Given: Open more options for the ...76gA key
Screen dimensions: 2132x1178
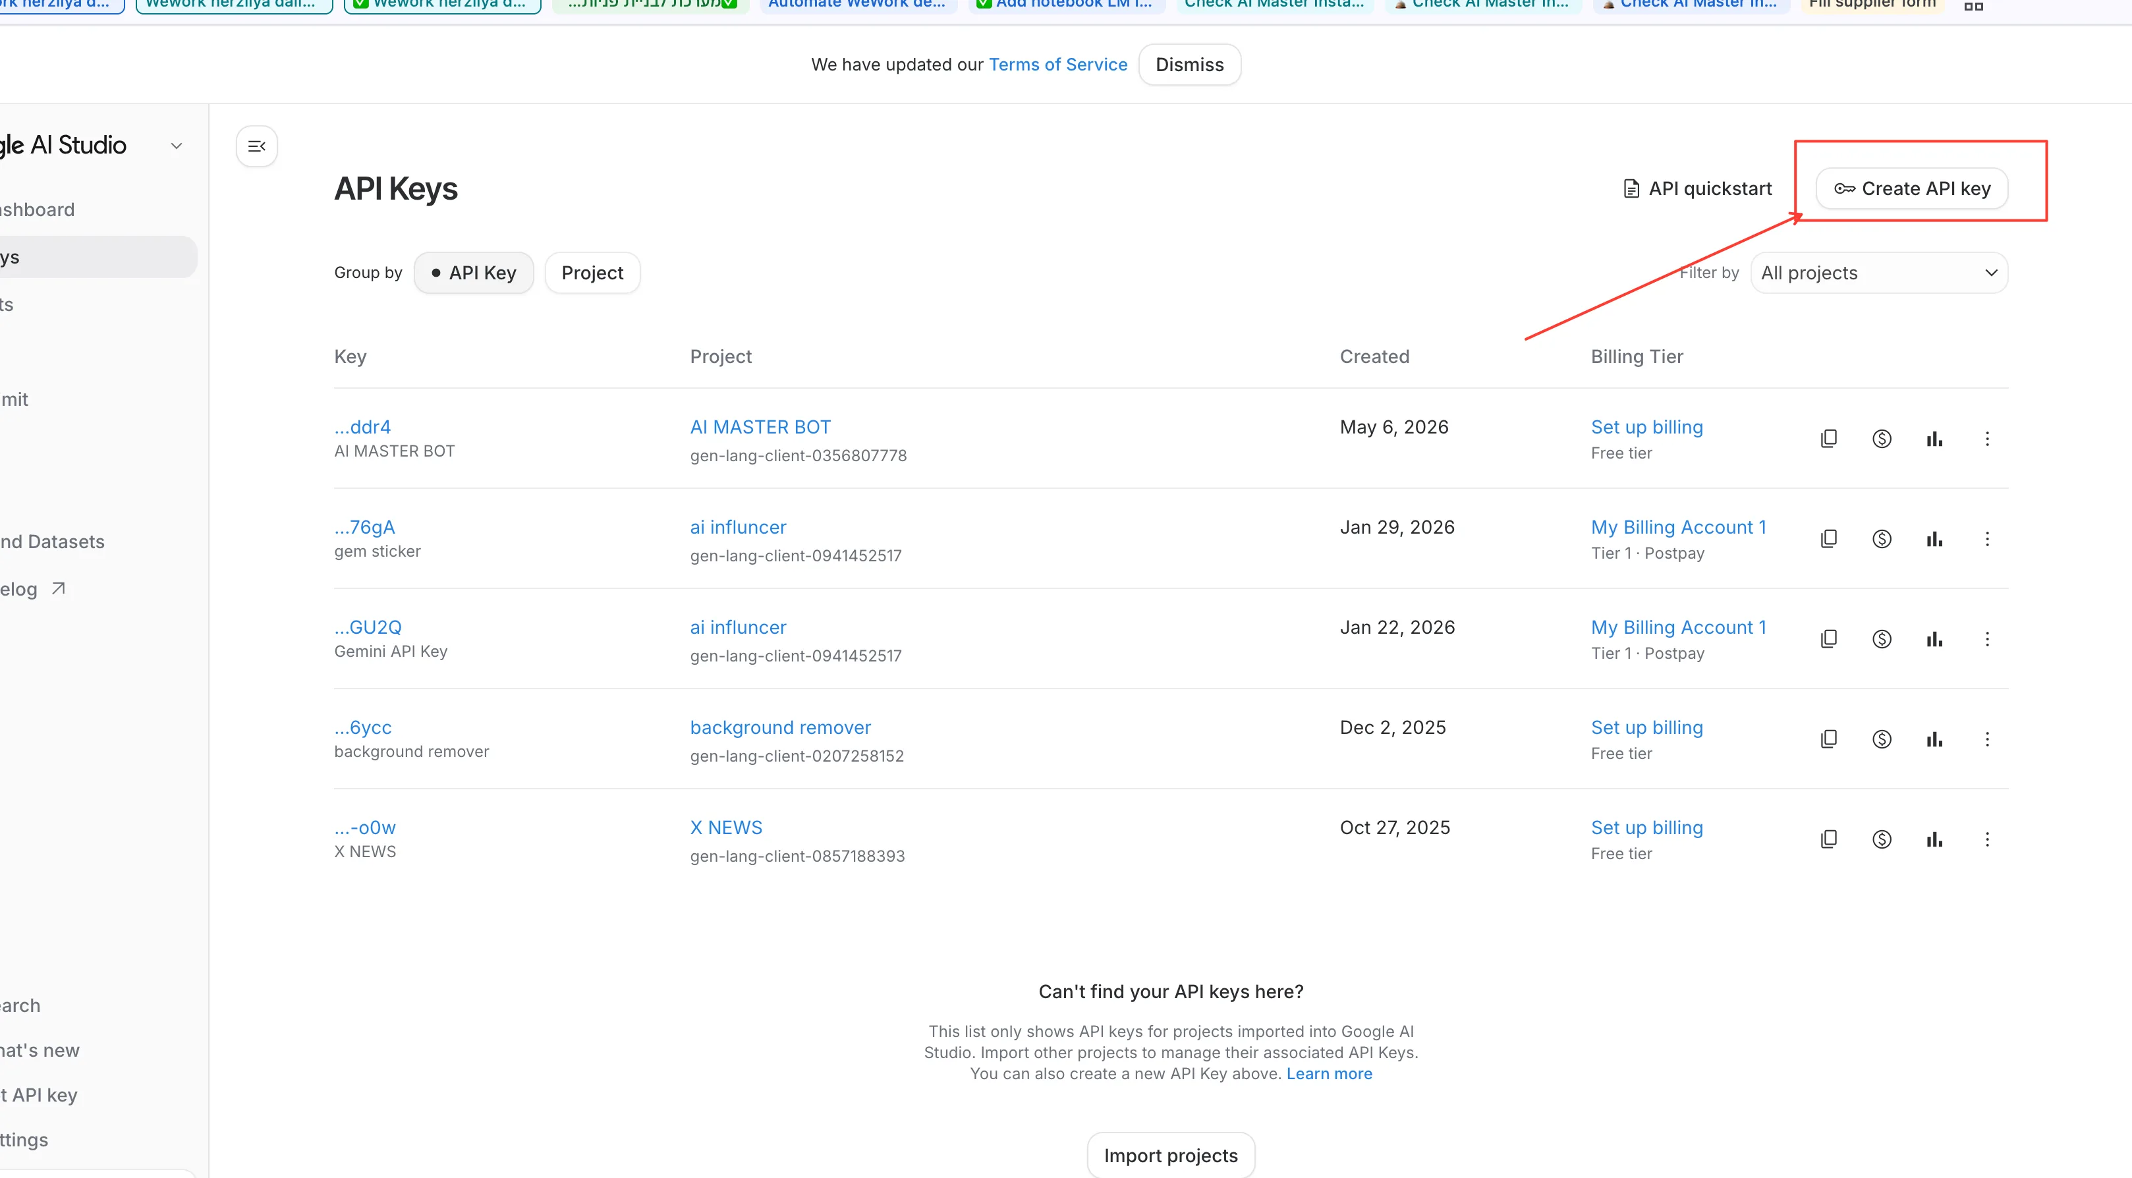Looking at the screenshot, I should pyautogui.click(x=1987, y=539).
